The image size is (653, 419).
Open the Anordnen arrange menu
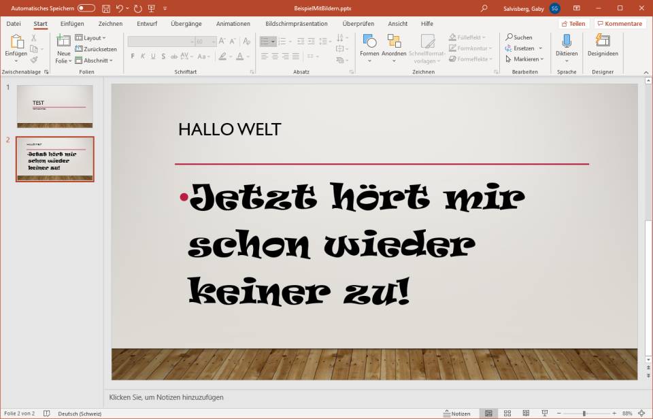click(394, 48)
